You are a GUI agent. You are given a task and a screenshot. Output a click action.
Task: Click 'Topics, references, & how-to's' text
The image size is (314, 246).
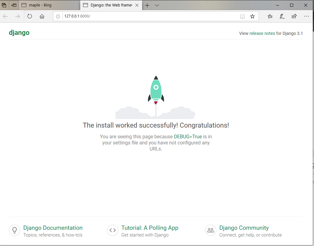pyautogui.click(x=53, y=235)
